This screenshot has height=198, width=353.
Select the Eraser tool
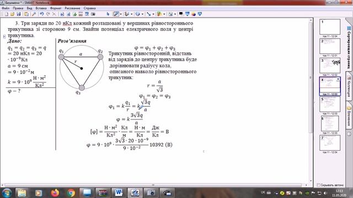137,14
